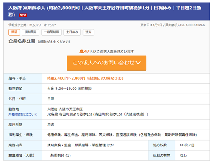Click the 企業名非公開 company name text
The height and width of the screenshot is (163, 213).
click(x=22, y=41)
